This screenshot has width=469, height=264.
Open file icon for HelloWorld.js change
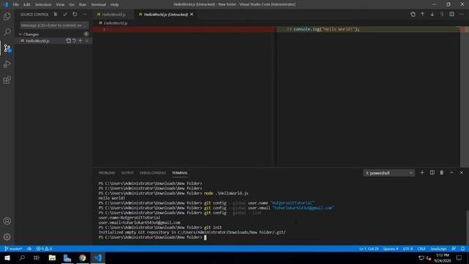point(68,41)
